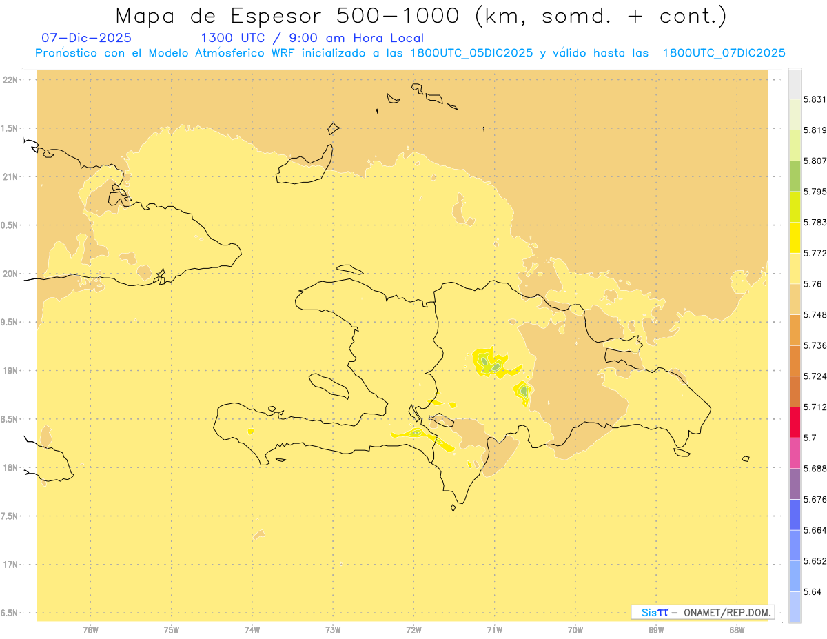Click the legend value '5.64'

pos(813,591)
